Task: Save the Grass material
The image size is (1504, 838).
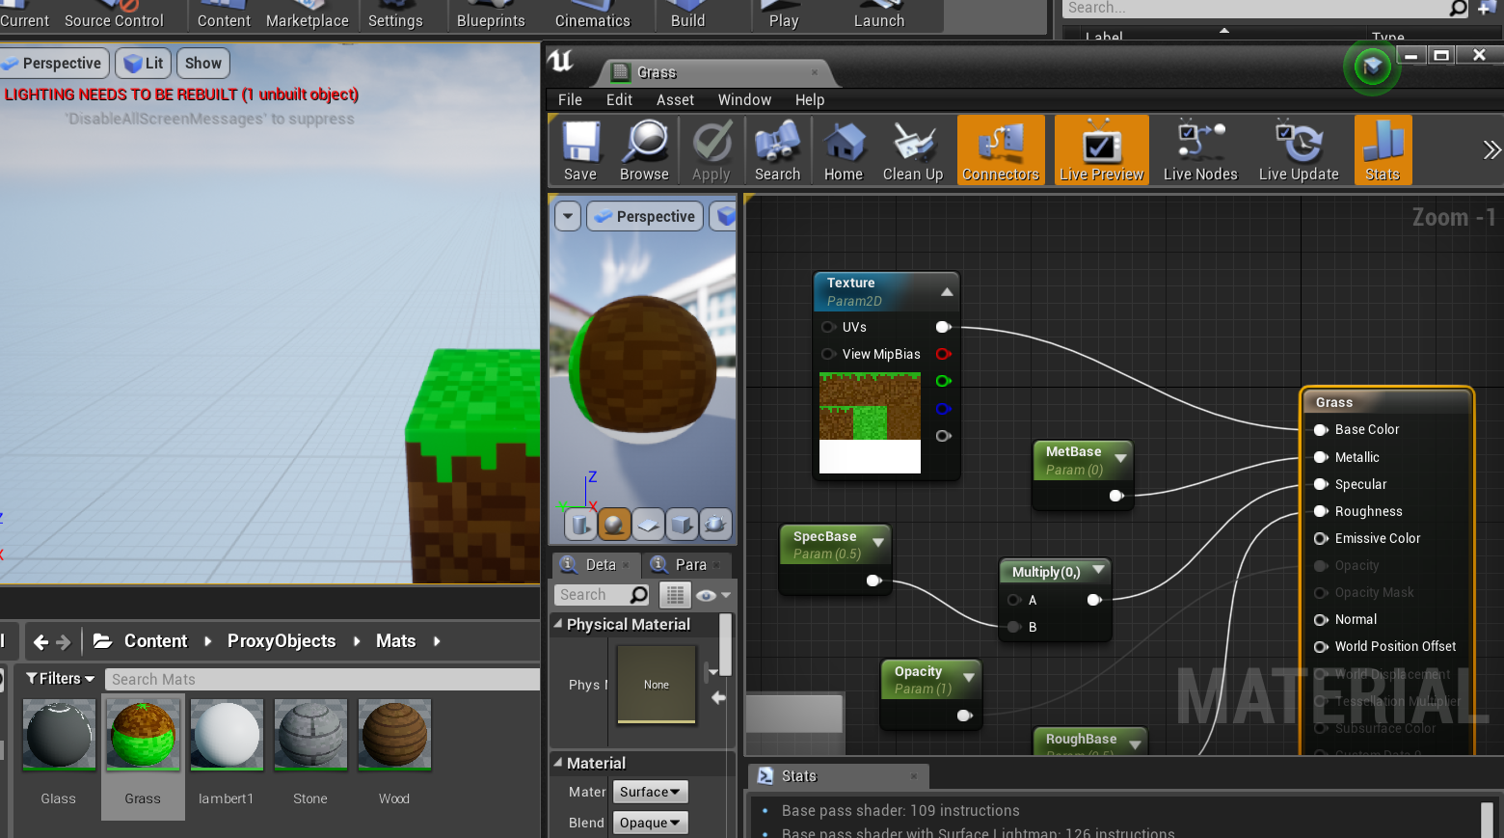Action: 580,150
